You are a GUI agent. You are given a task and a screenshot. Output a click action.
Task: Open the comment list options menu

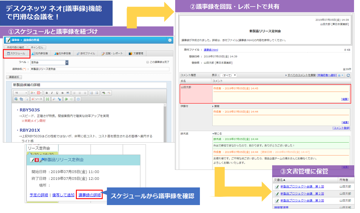pos(341,75)
